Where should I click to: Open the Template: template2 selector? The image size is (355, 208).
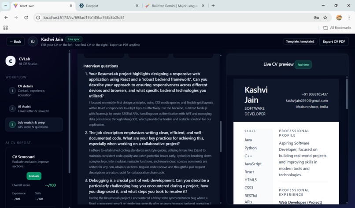[300, 41]
